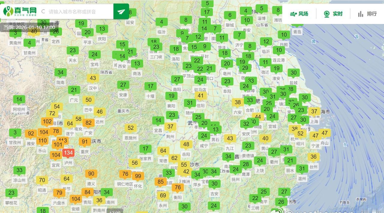384x213 pixels.
Task: Click the 19 marker above 淮安
Action: tap(276, 69)
